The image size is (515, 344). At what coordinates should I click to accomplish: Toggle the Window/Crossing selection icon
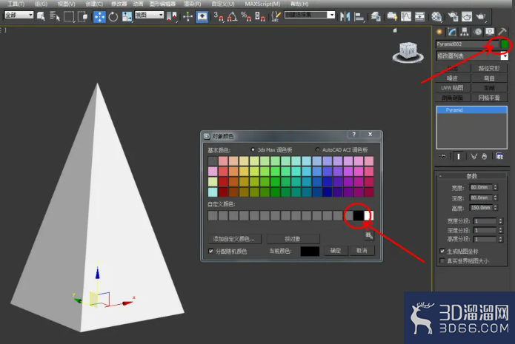(x=82, y=16)
